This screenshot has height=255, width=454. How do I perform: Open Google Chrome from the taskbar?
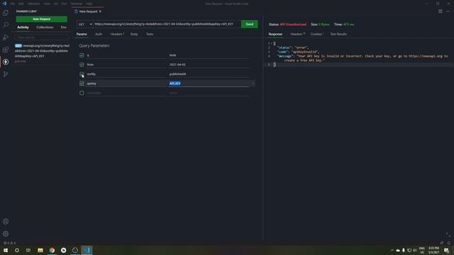pyautogui.click(x=52, y=250)
